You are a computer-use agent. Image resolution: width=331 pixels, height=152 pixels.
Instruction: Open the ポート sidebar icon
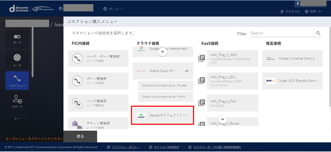17,39
